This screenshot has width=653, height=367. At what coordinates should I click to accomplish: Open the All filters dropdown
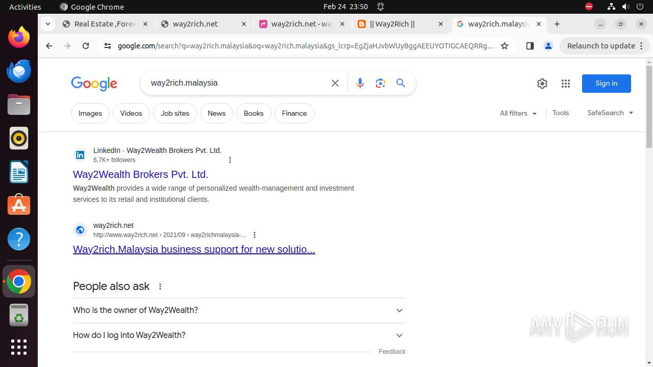[x=518, y=113]
